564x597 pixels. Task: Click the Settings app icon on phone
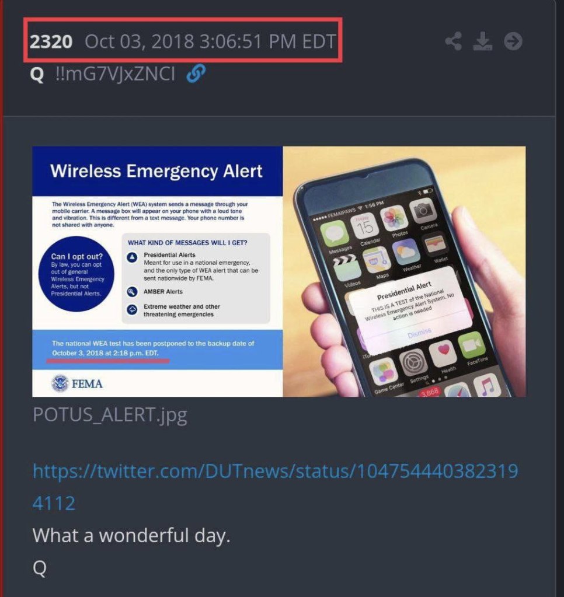click(413, 364)
